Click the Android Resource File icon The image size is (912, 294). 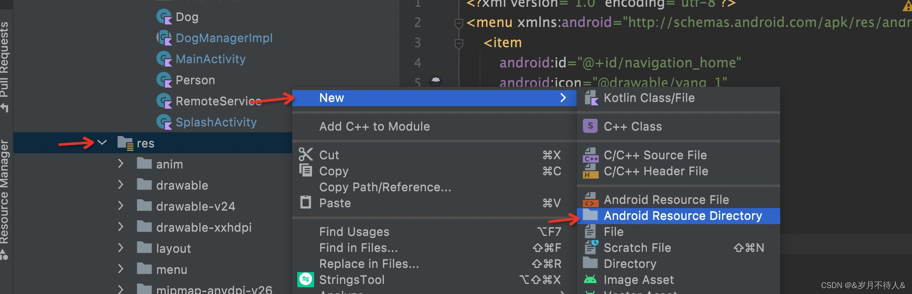pos(590,200)
